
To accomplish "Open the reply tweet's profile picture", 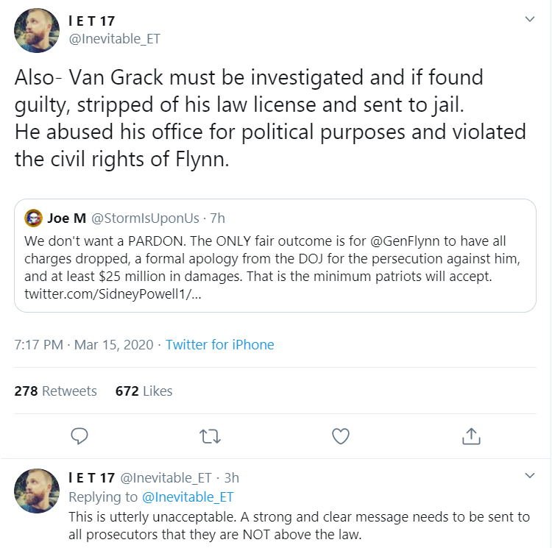I will [37, 491].
